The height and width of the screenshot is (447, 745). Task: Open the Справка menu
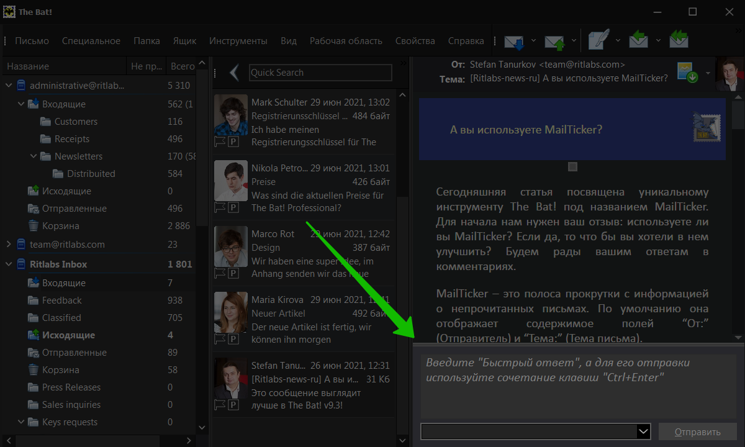(466, 41)
